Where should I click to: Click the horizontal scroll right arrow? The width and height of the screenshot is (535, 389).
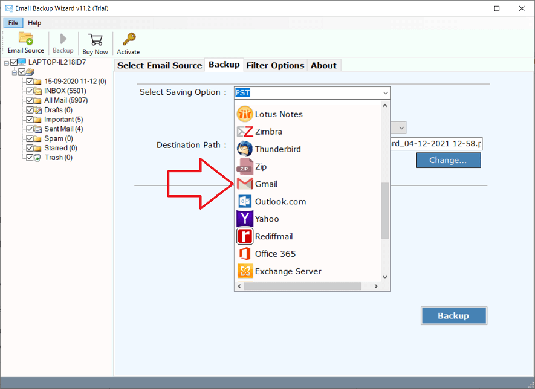pos(376,286)
